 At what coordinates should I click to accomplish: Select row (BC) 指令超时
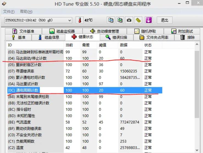pyautogui.click(x=85, y=110)
